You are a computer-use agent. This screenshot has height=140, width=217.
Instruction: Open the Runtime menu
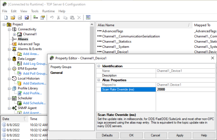pyautogui.click(x=48, y=11)
